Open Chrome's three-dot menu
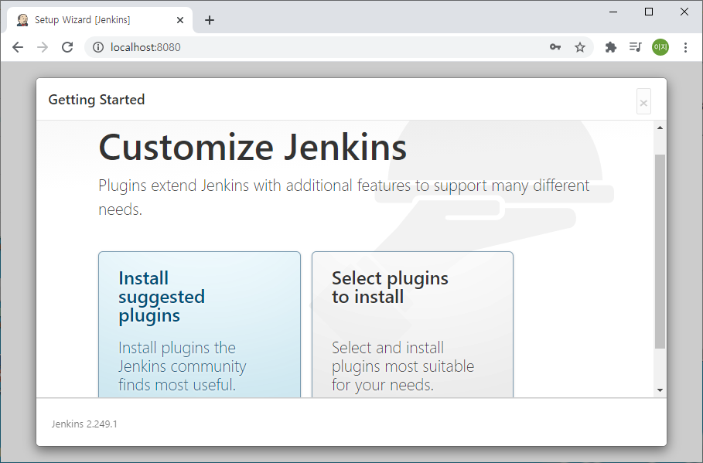This screenshot has height=463, width=703. [685, 47]
